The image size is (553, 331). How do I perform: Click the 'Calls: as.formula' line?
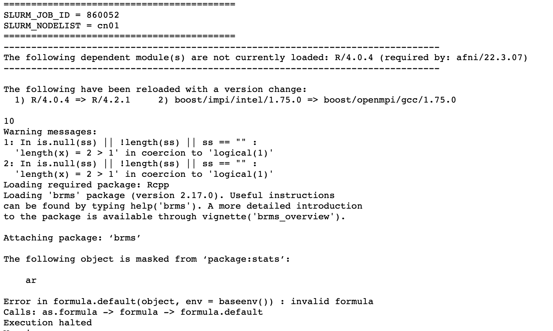tap(133, 312)
